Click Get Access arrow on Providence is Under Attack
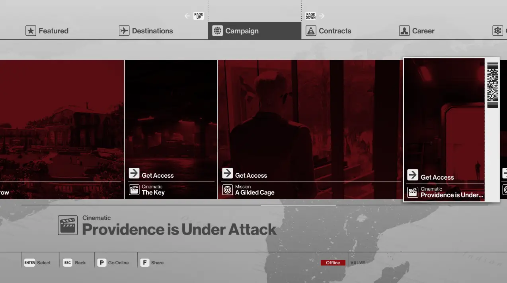Viewport: 507px width, 283px height. point(413,175)
